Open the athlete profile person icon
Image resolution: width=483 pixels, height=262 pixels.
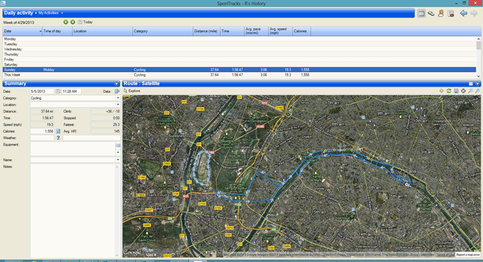[441, 13]
